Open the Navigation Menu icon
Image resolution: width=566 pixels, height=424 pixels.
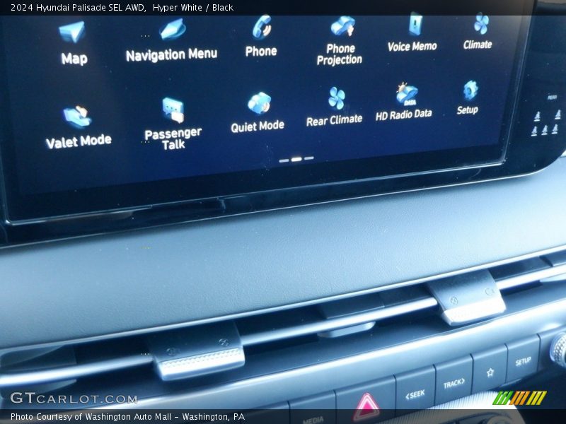(x=172, y=30)
